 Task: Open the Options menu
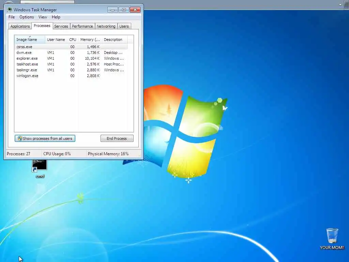click(x=27, y=17)
